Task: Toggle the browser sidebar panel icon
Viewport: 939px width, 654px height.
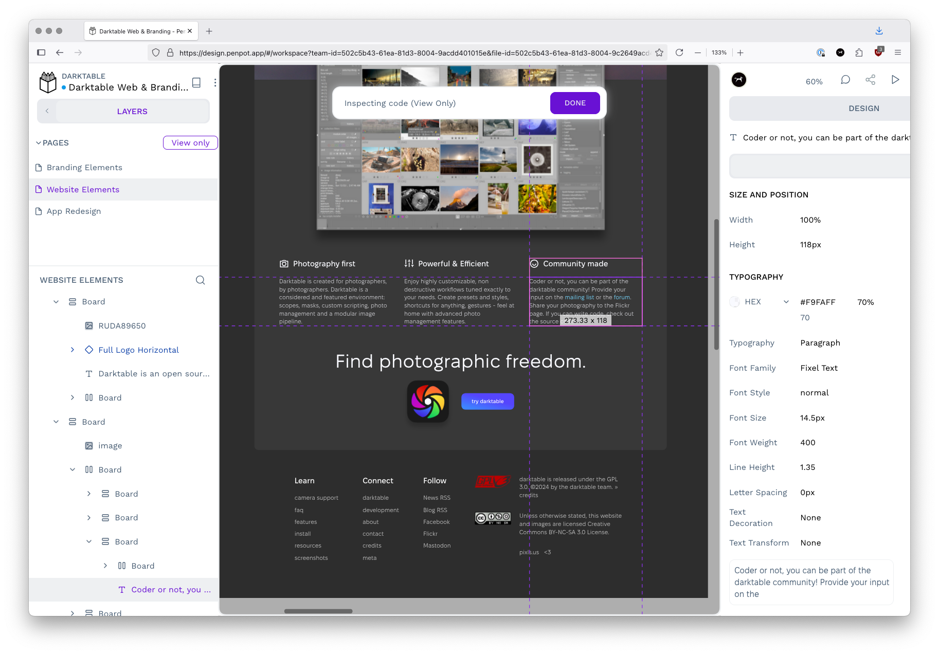Action: click(41, 52)
